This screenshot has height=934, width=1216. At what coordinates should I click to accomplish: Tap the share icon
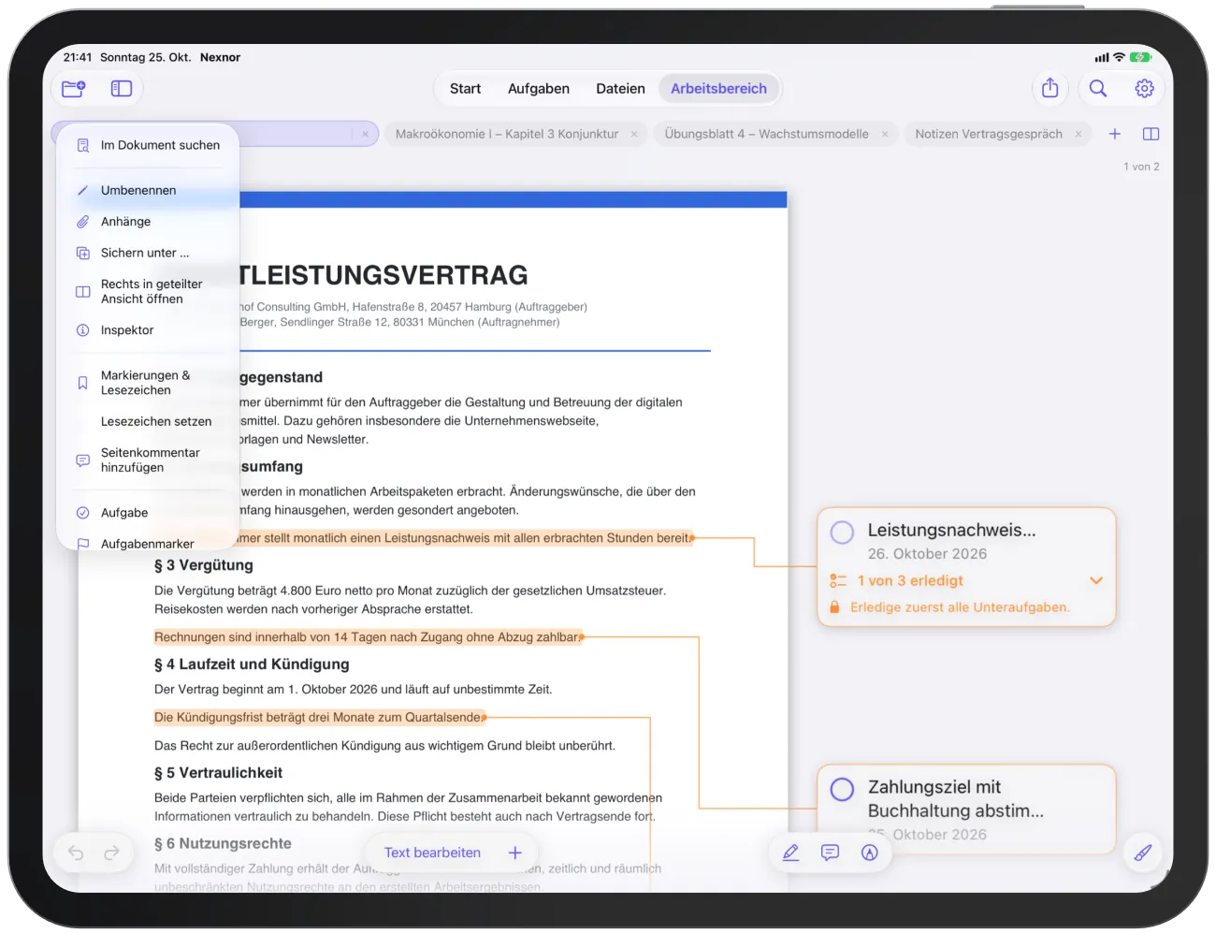click(1050, 88)
